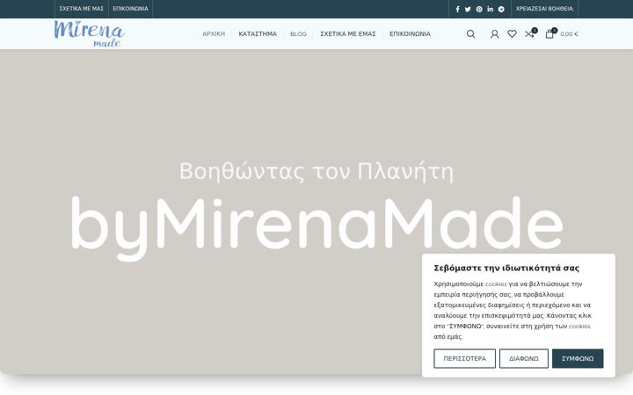The image size is (633, 395).
Task: Accept cookies with ΣΥΜΦΩΝΩ button
Action: coord(578,358)
